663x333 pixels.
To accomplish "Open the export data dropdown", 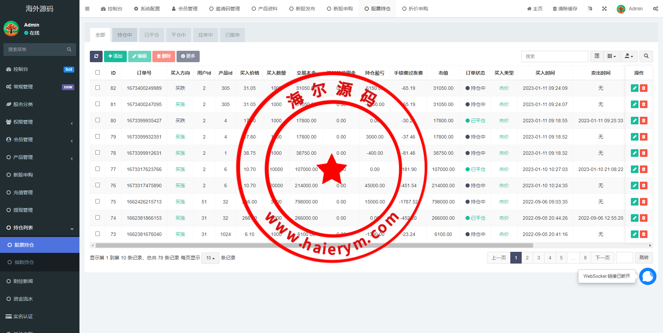I will [629, 56].
